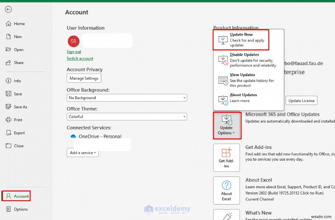Click the Account Privacy heading
Image resolution: width=335 pixels, height=220 pixels.
[x=85, y=69]
